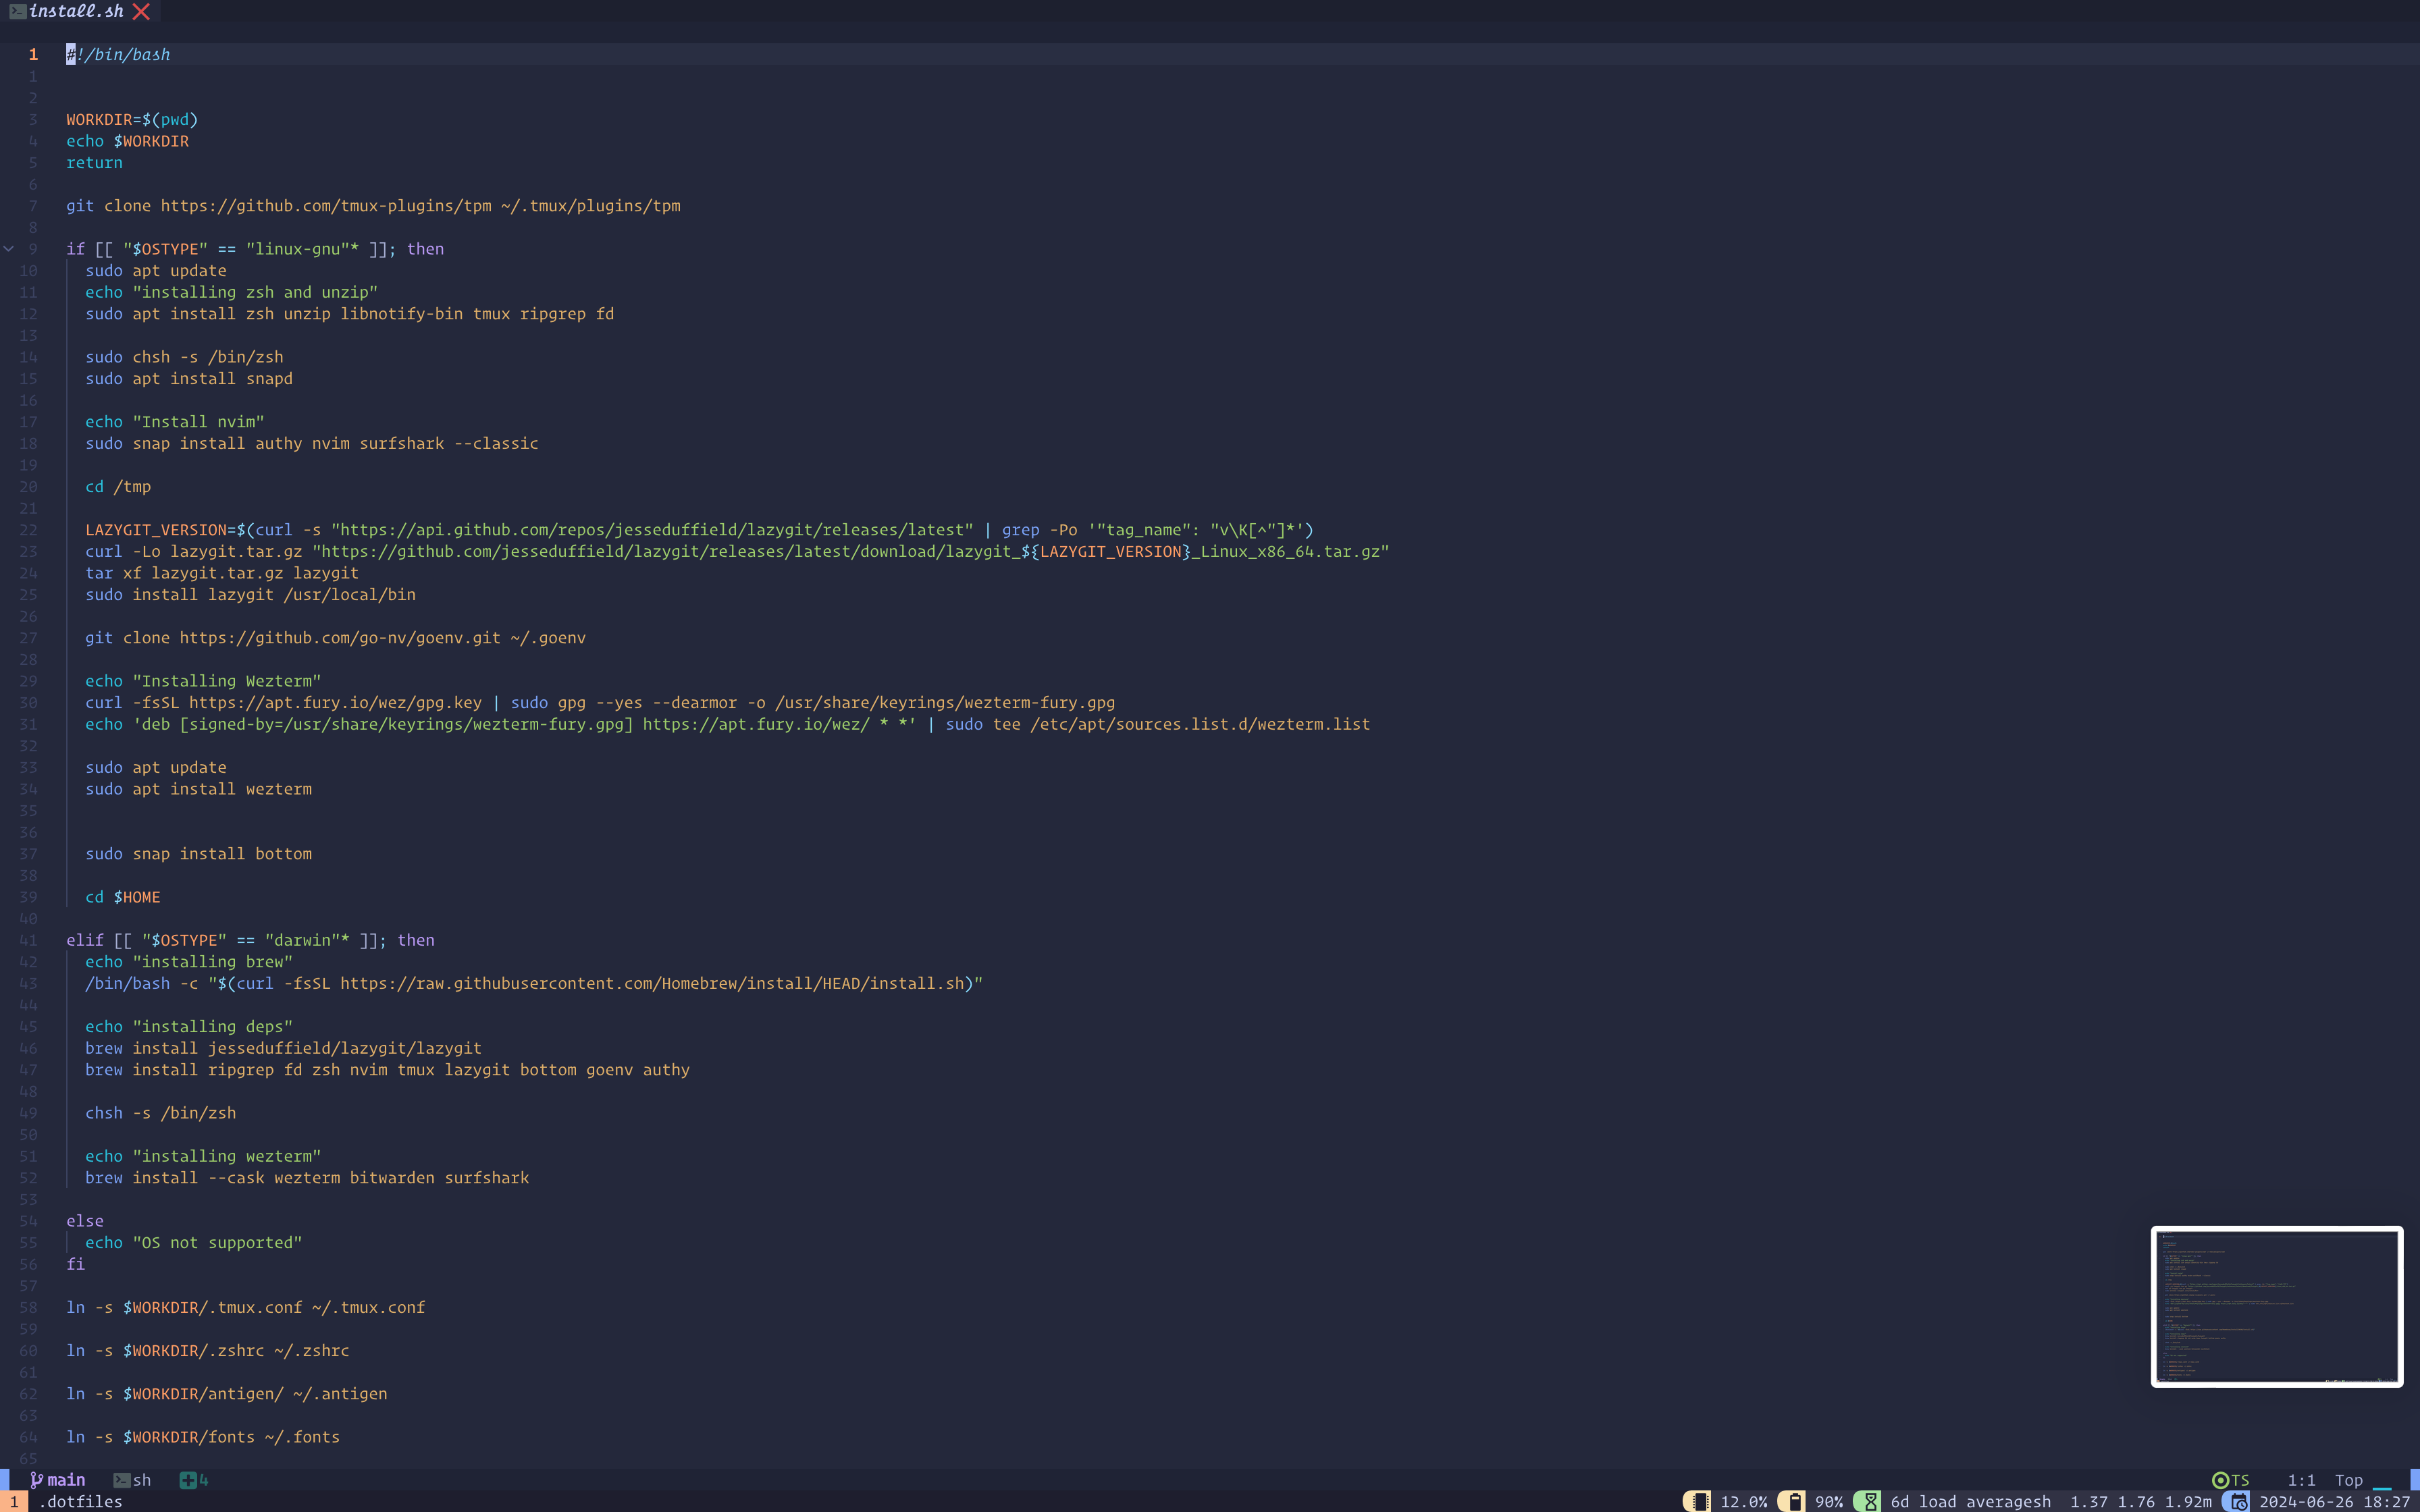Close the install.sh buffer tab
Screen dimensions: 2420x1512
click(141, 12)
